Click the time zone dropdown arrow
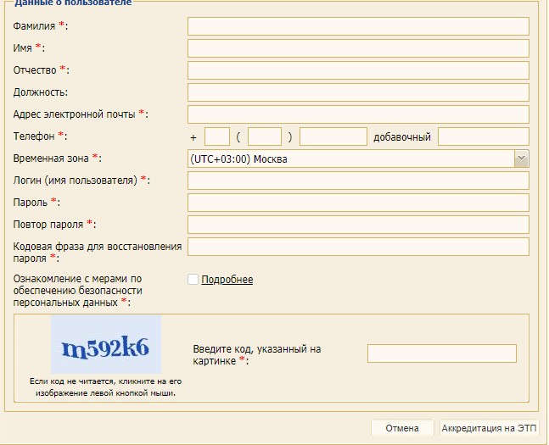This screenshot has width=549, height=445. [x=521, y=159]
